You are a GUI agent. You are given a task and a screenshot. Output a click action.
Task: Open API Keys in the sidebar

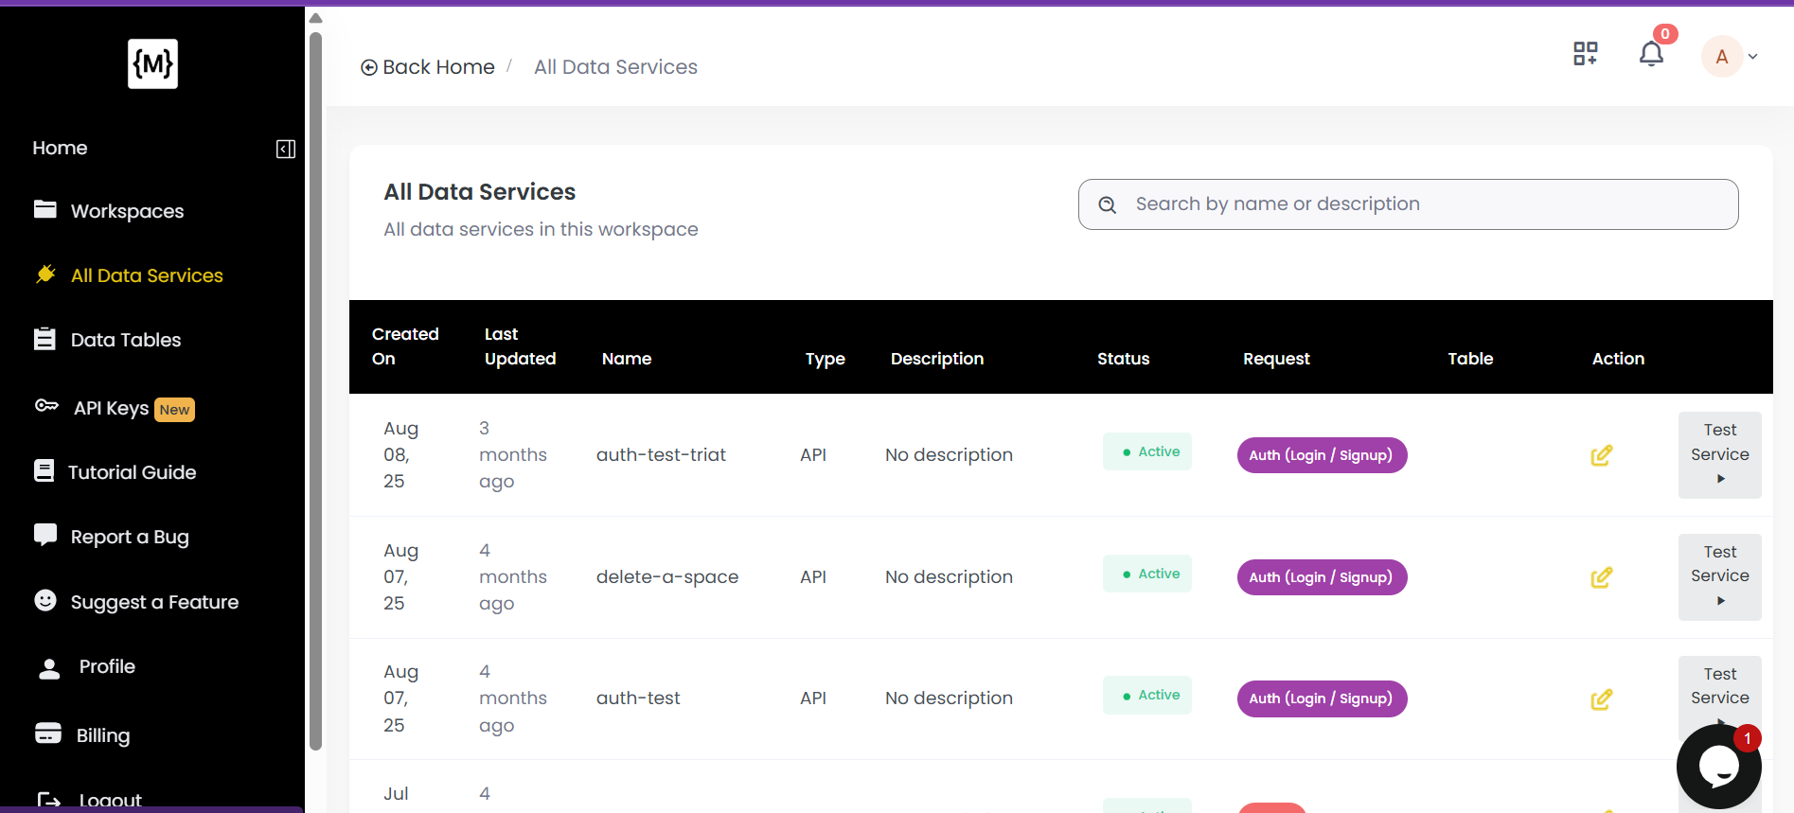pyautogui.click(x=111, y=408)
